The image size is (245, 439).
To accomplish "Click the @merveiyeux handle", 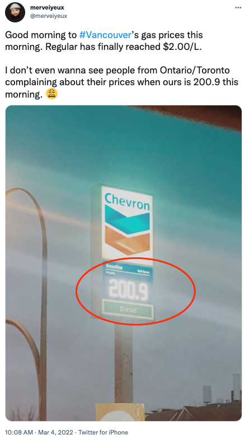I will point(49,16).
